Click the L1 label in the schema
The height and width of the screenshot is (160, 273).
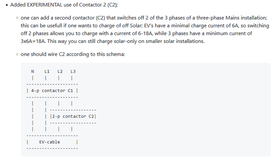coord(47,71)
